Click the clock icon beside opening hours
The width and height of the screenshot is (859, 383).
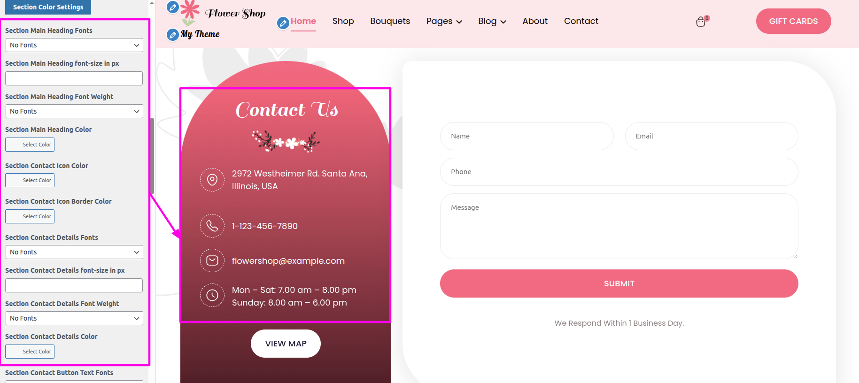click(212, 295)
